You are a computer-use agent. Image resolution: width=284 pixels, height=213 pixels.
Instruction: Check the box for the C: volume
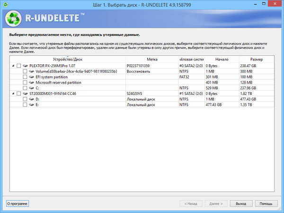click(25, 88)
